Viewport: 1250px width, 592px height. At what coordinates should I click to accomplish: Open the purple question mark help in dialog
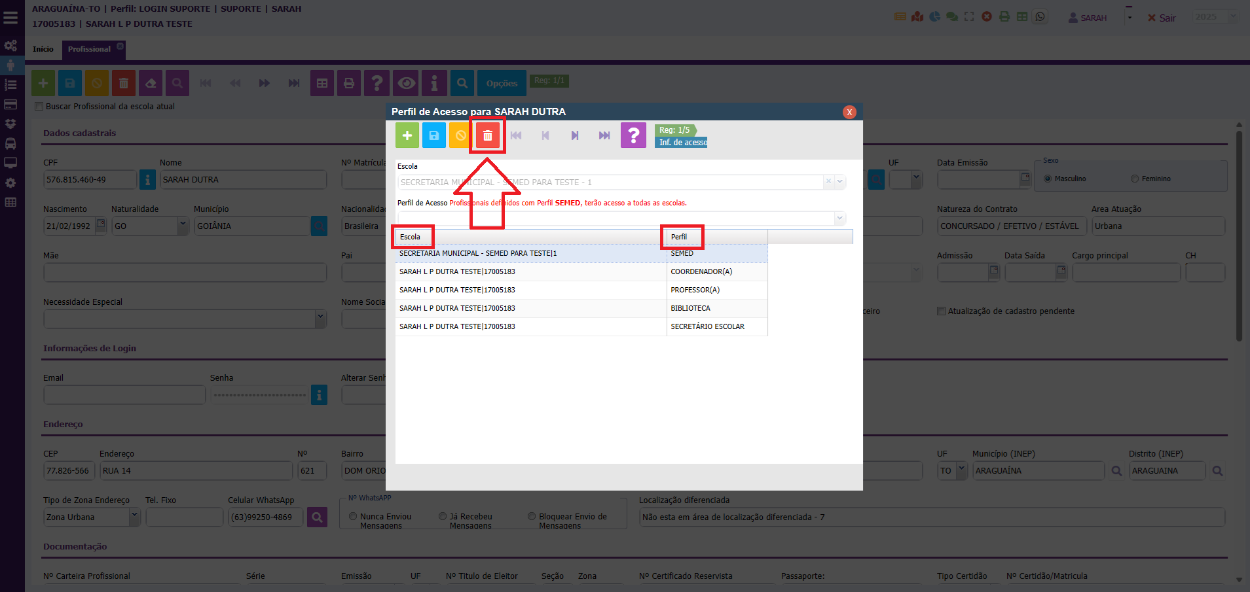tap(633, 135)
